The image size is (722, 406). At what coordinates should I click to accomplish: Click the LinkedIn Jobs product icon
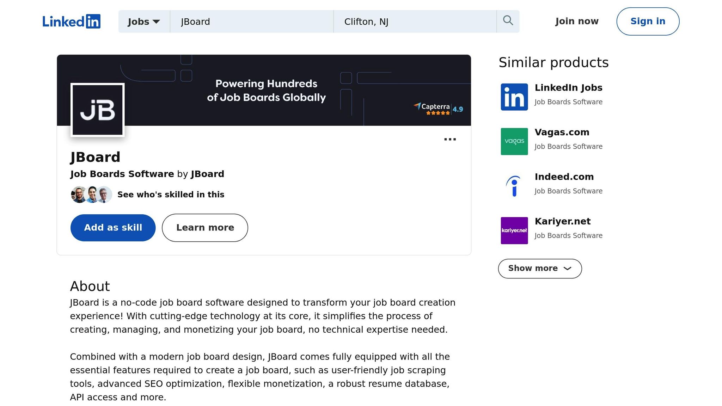pos(514,97)
